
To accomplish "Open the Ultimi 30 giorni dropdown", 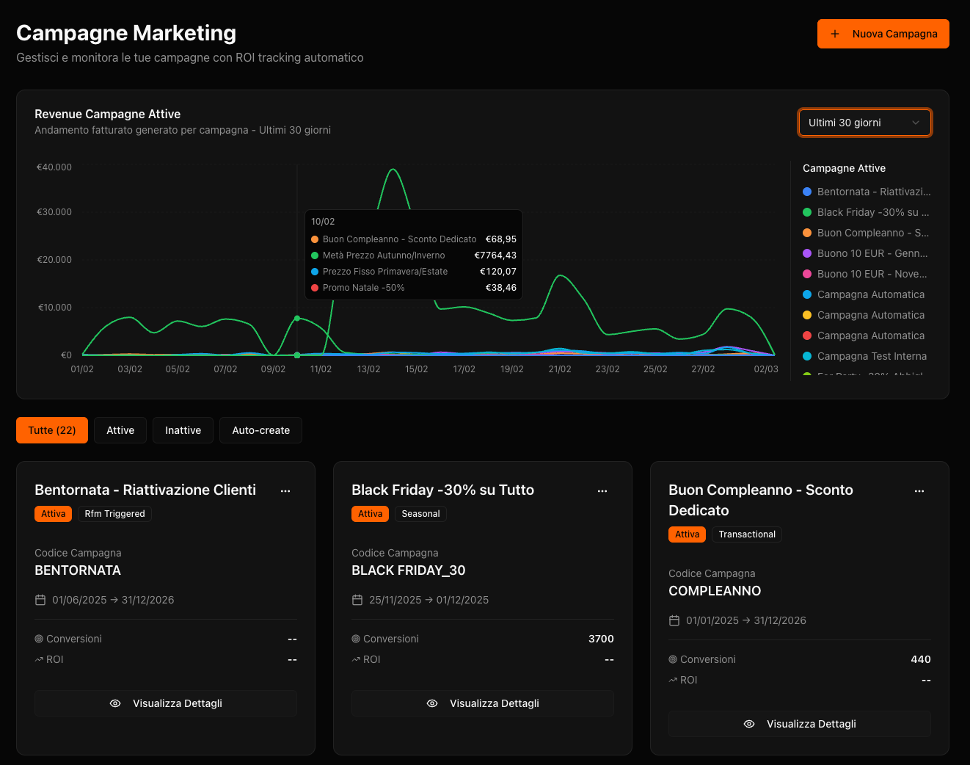I will coord(864,122).
